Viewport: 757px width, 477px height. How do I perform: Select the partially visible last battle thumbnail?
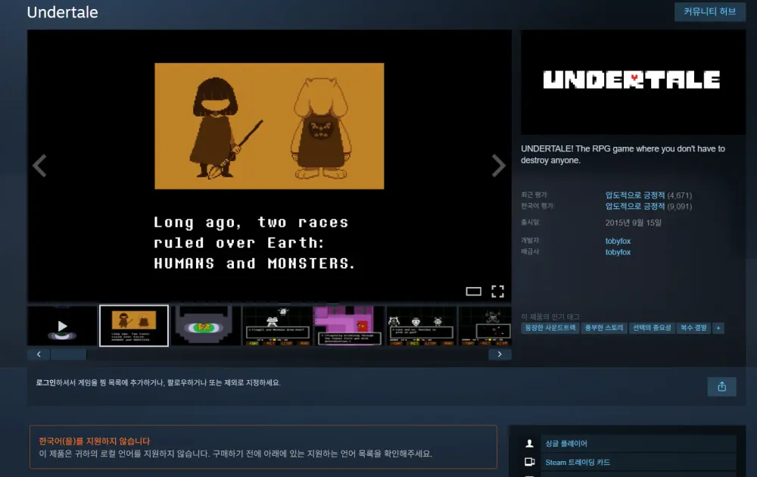(x=485, y=326)
